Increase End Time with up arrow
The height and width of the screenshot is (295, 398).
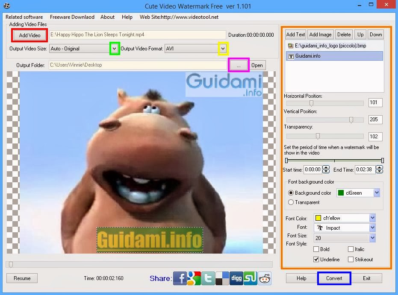coord(380,167)
